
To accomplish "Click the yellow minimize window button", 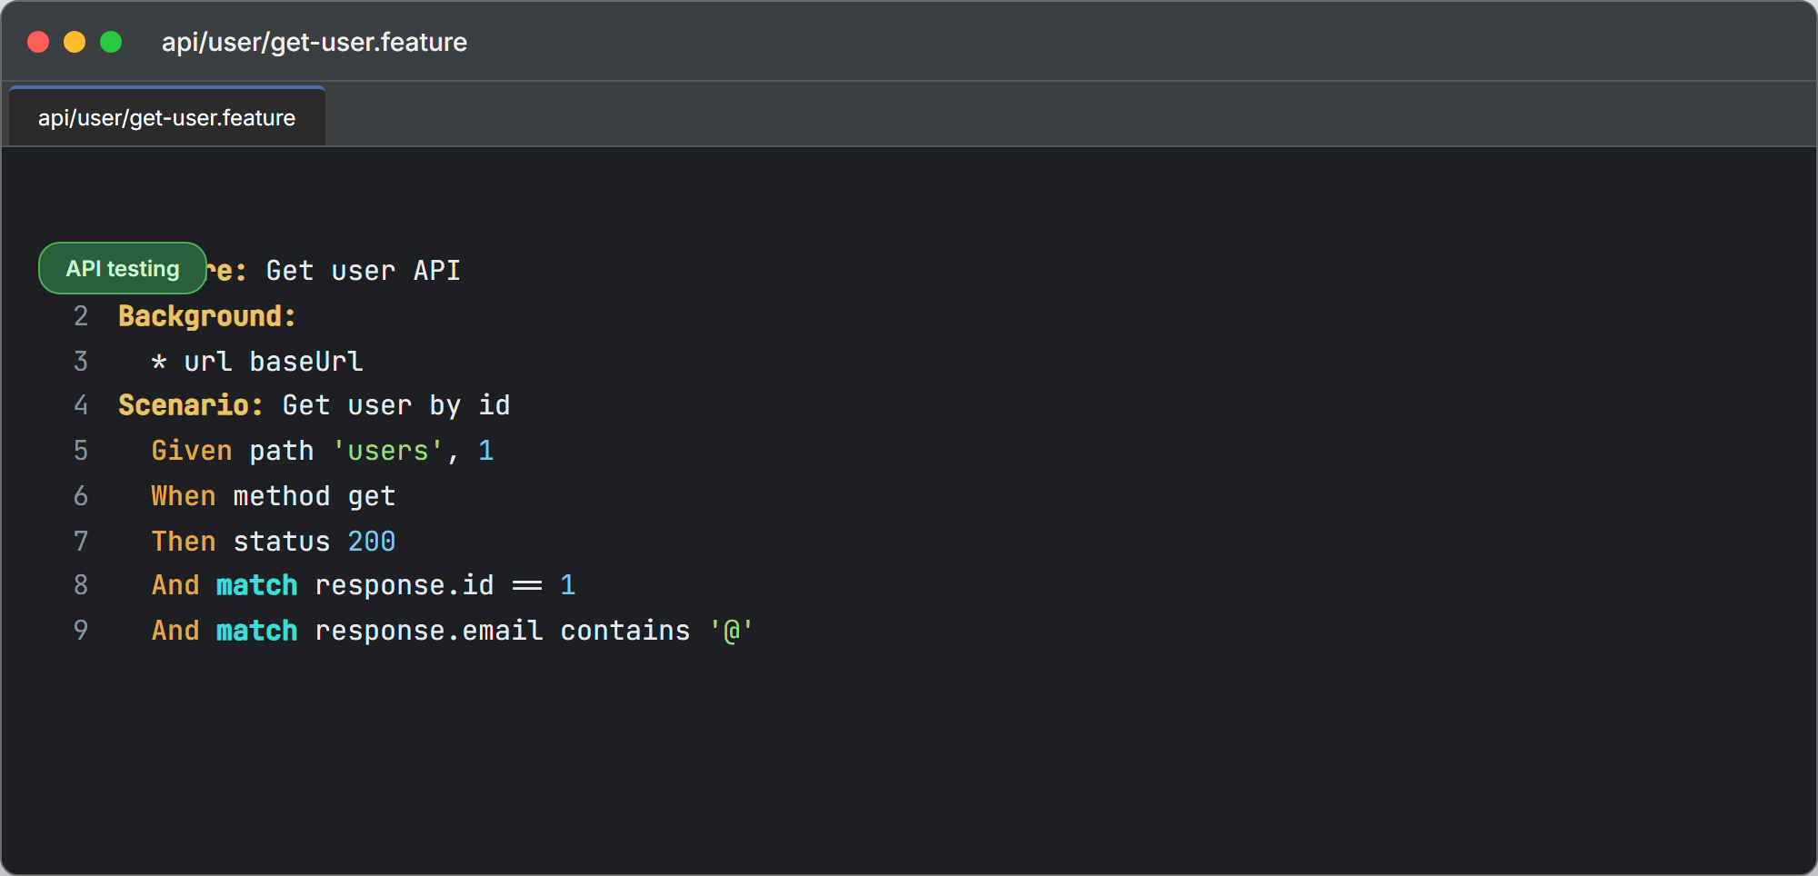I will click(75, 42).
